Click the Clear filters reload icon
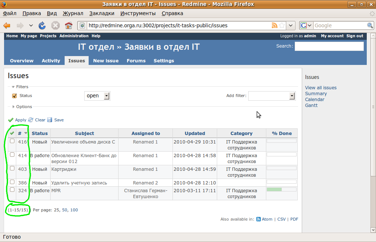This screenshot has height=242, width=376. click(31, 120)
